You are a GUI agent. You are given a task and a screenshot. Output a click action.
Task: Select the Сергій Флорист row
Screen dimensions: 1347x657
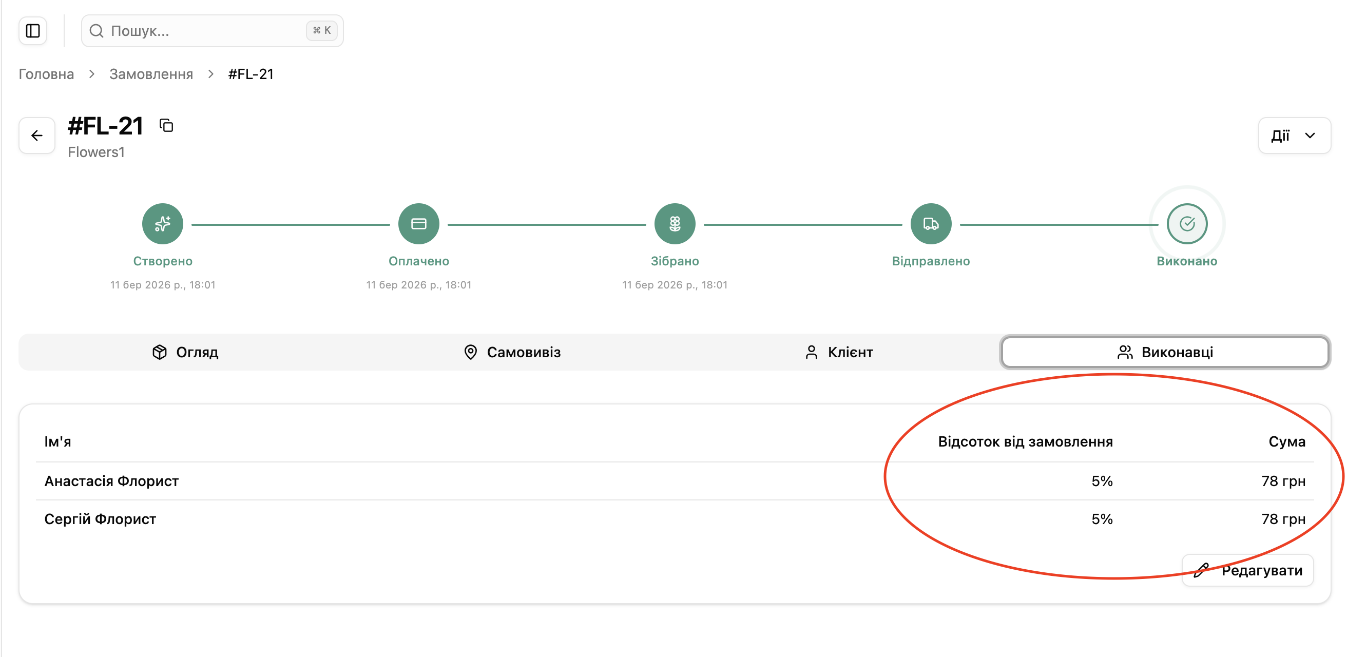tap(101, 519)
